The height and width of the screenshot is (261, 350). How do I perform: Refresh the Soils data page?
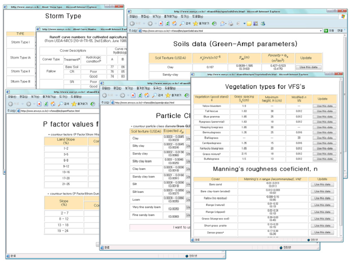[x=167, y=24]
